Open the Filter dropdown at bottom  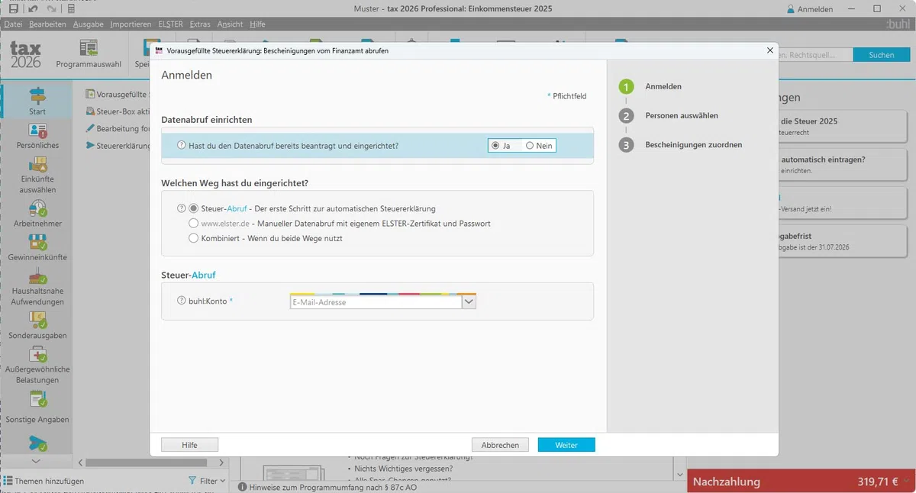(207, 481)
